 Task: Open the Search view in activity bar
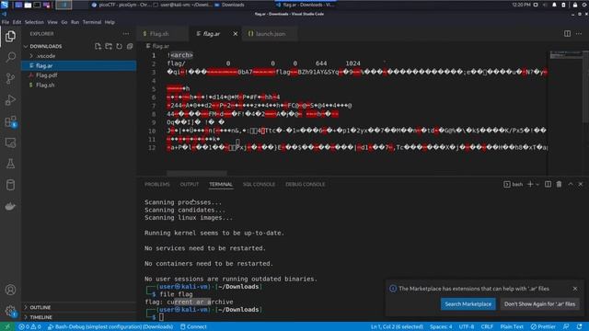click(x=10, y=57)
